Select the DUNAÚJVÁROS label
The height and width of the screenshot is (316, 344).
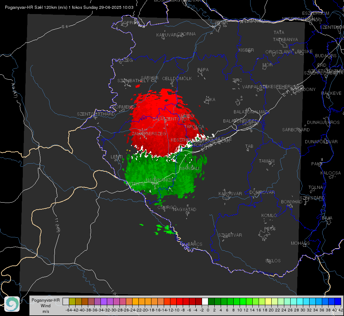click(x=323, y=122)
